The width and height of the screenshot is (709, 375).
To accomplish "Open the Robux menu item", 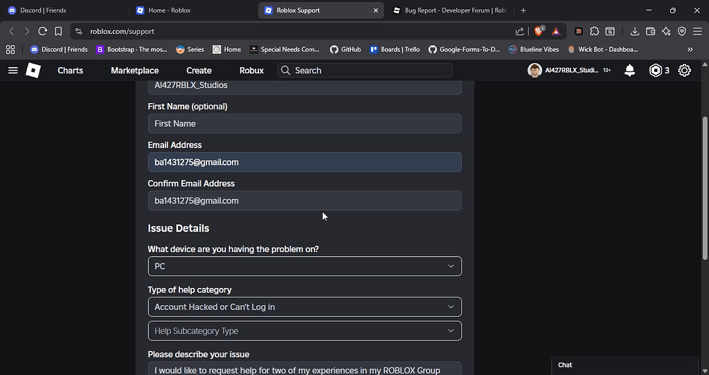I will [251, 71].
